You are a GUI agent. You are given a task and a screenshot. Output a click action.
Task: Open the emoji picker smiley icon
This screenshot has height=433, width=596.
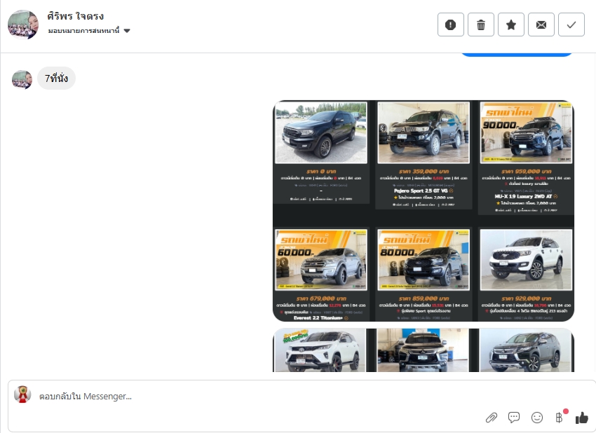537,418
